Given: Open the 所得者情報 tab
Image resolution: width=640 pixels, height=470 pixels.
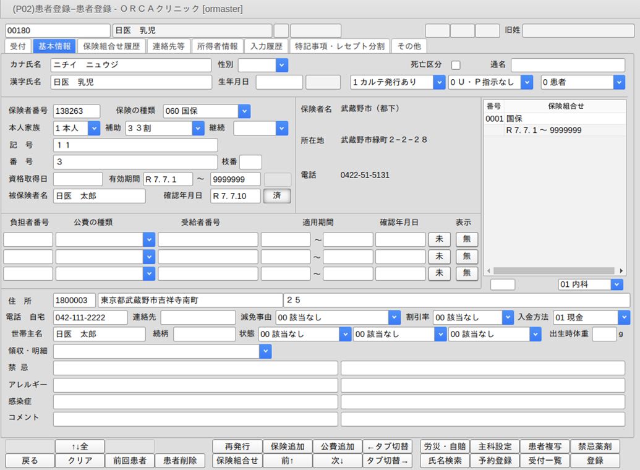Looking at the screenshot, I should tap(217, 46).
